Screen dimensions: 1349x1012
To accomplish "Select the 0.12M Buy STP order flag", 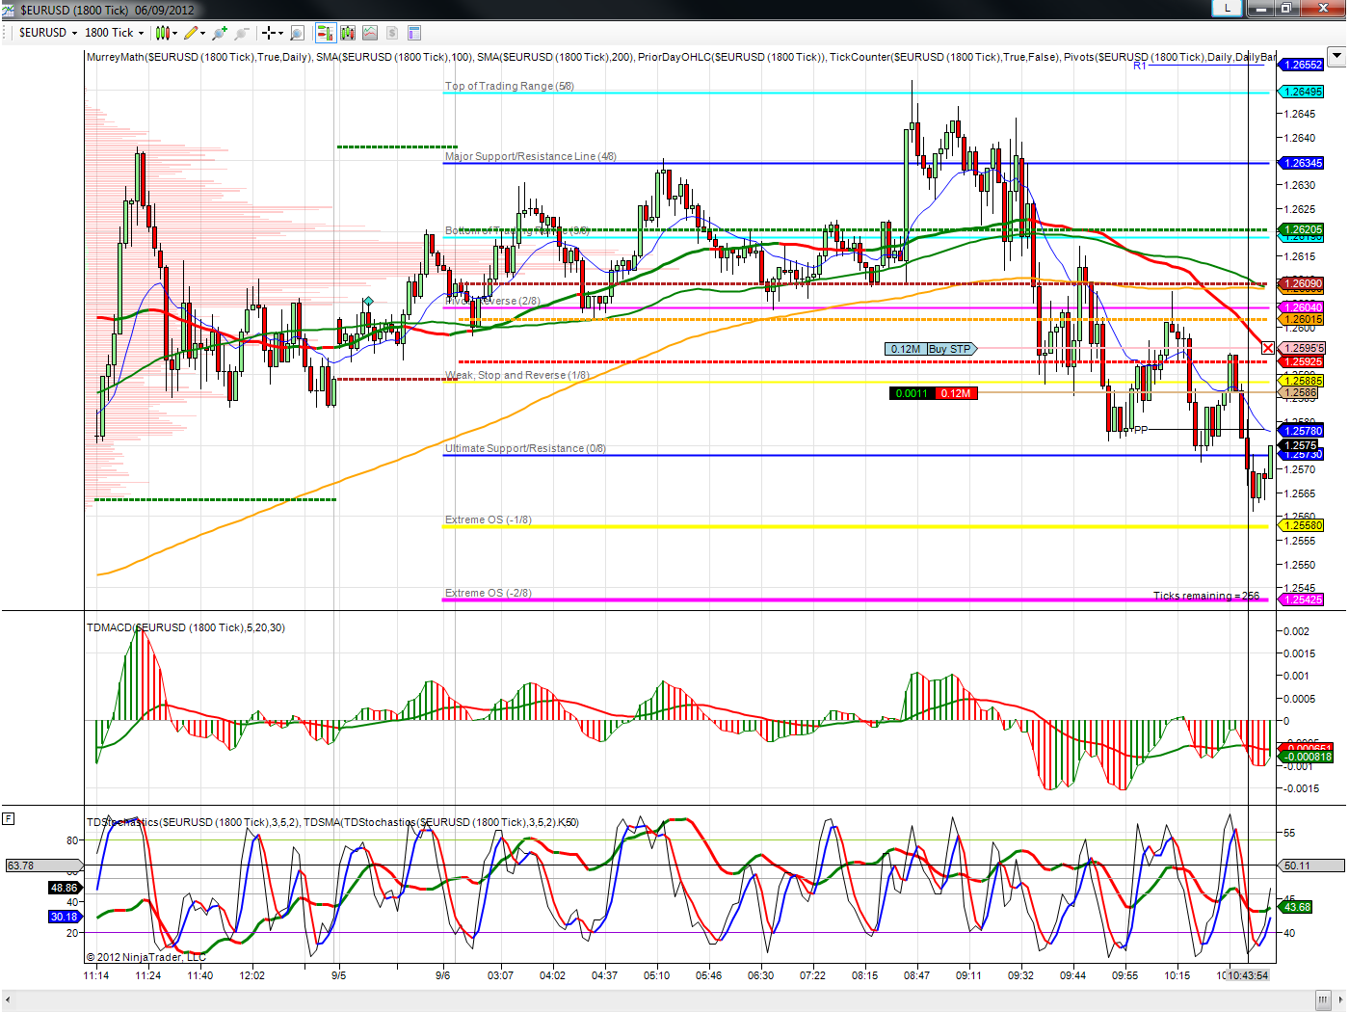I will point(931,349).
